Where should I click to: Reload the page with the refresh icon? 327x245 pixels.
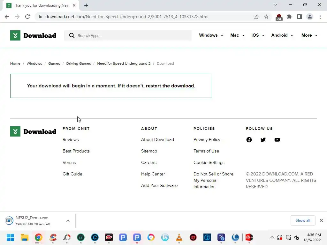tap(27, 17)
